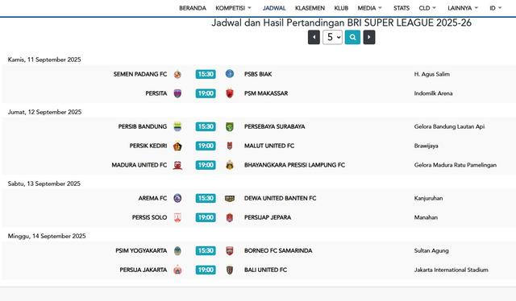Screen dimensions: 516x301
Task: Expand the KOMPETISI menu
Action: coord(233,8)
